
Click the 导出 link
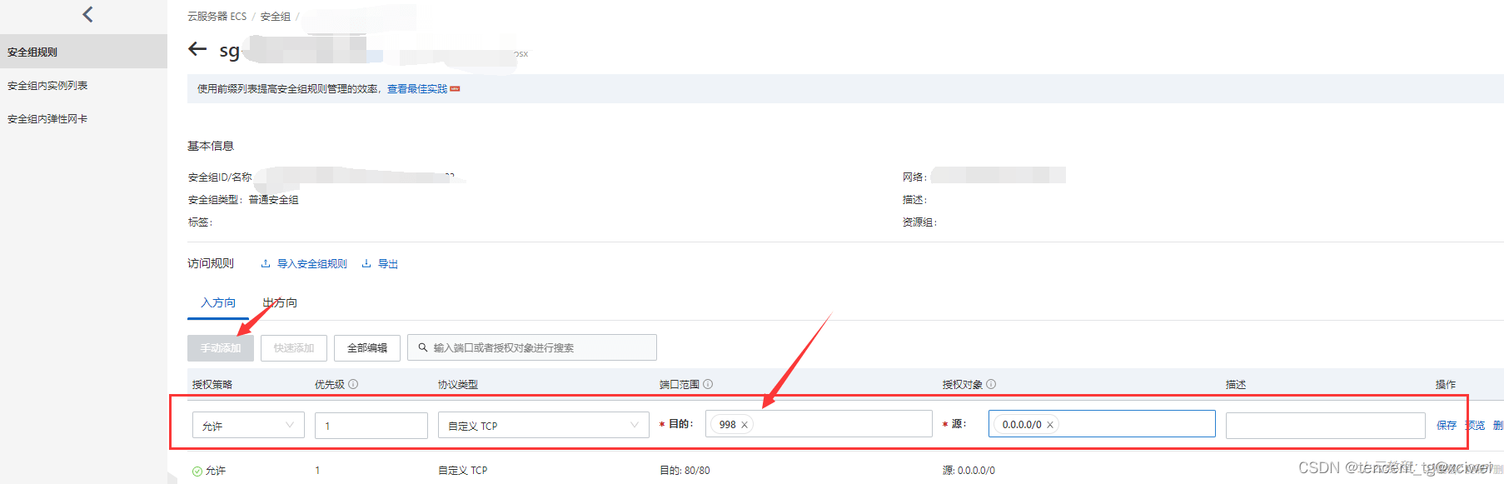click(x=388, y=264)
